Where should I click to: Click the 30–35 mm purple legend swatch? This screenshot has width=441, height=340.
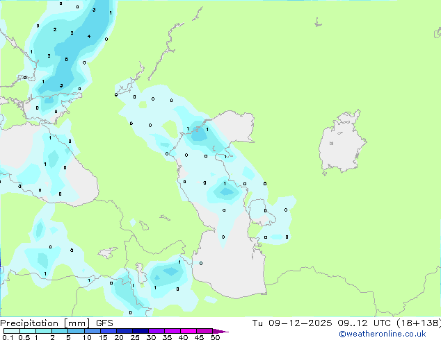click(x=157, y=331)
